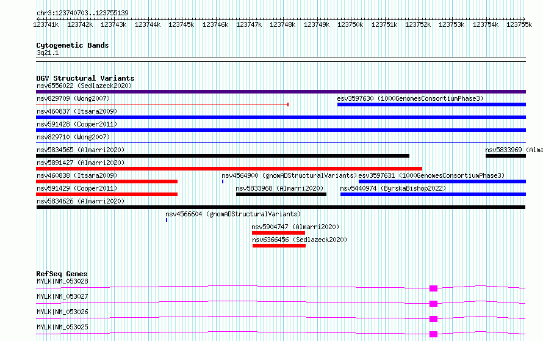Click the nsv6556022 (Sedlazeck2020) variant label
543x341 pixels.
(84, 86)
